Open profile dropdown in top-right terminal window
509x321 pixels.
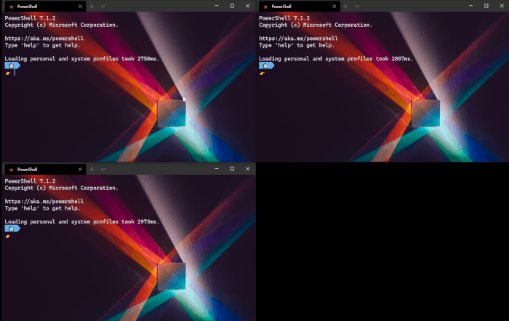point(357,6)
